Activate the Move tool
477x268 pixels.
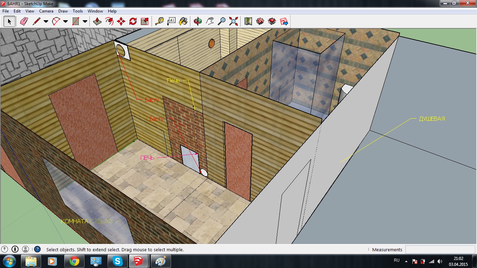(x=121, y=22)
